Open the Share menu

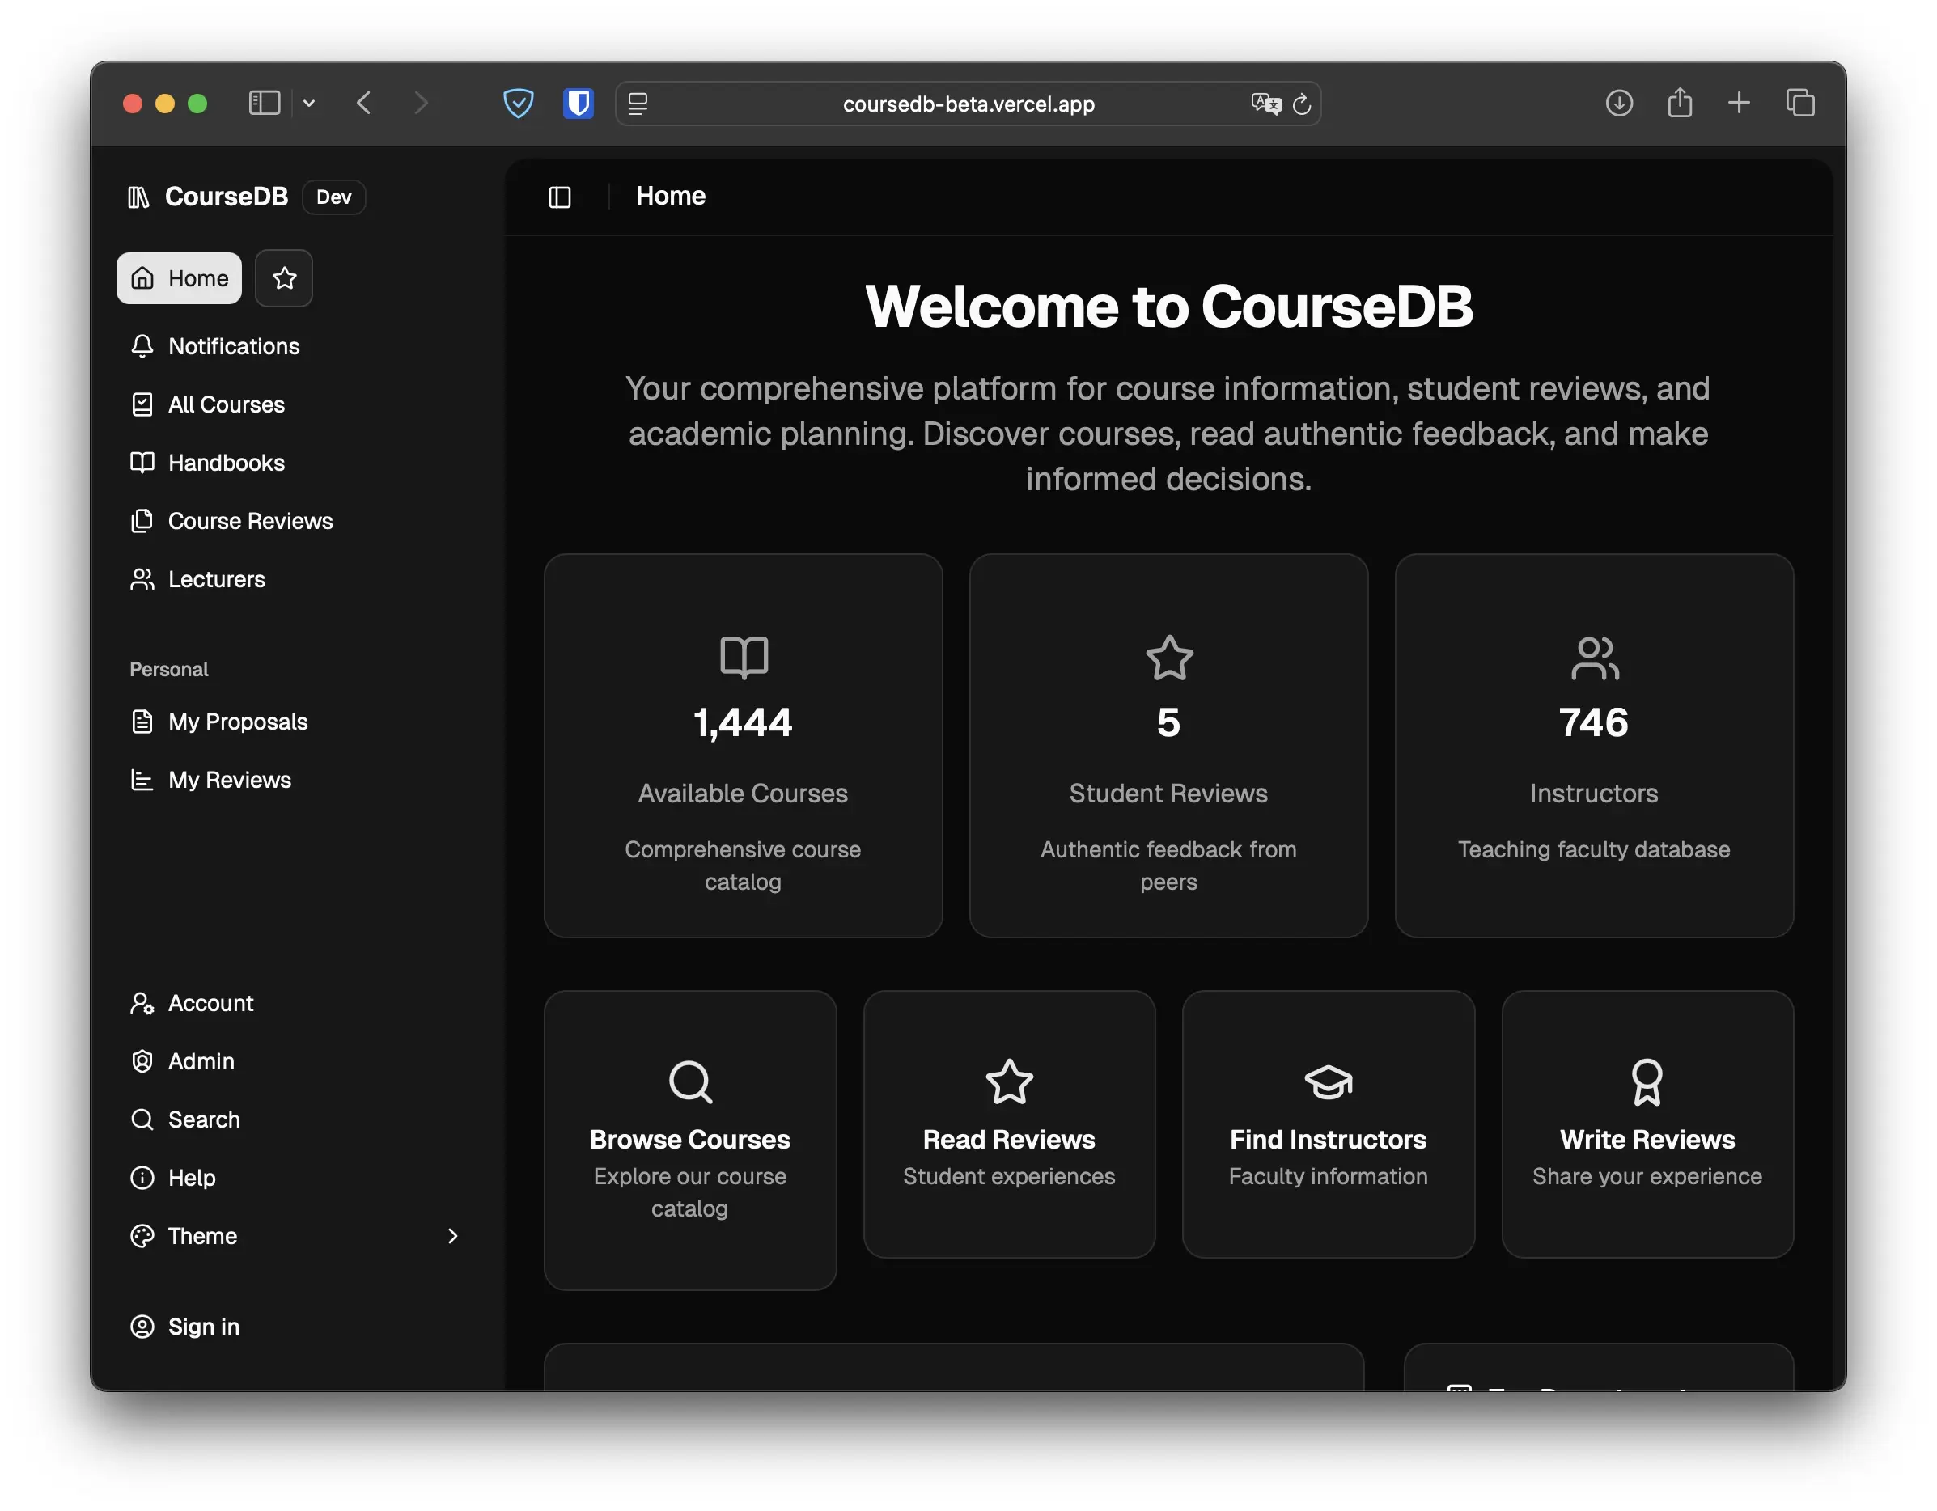pos(1680,103)
